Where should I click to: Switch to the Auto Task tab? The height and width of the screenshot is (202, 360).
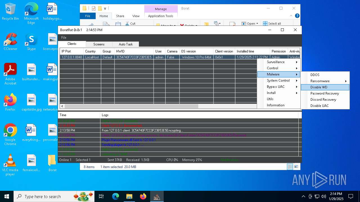(126, 44)
